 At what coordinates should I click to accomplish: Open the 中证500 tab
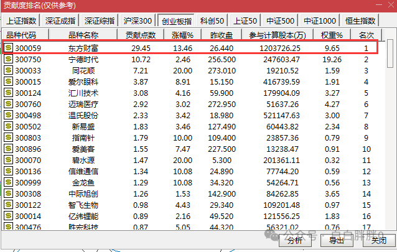click(x=280, y=21)
